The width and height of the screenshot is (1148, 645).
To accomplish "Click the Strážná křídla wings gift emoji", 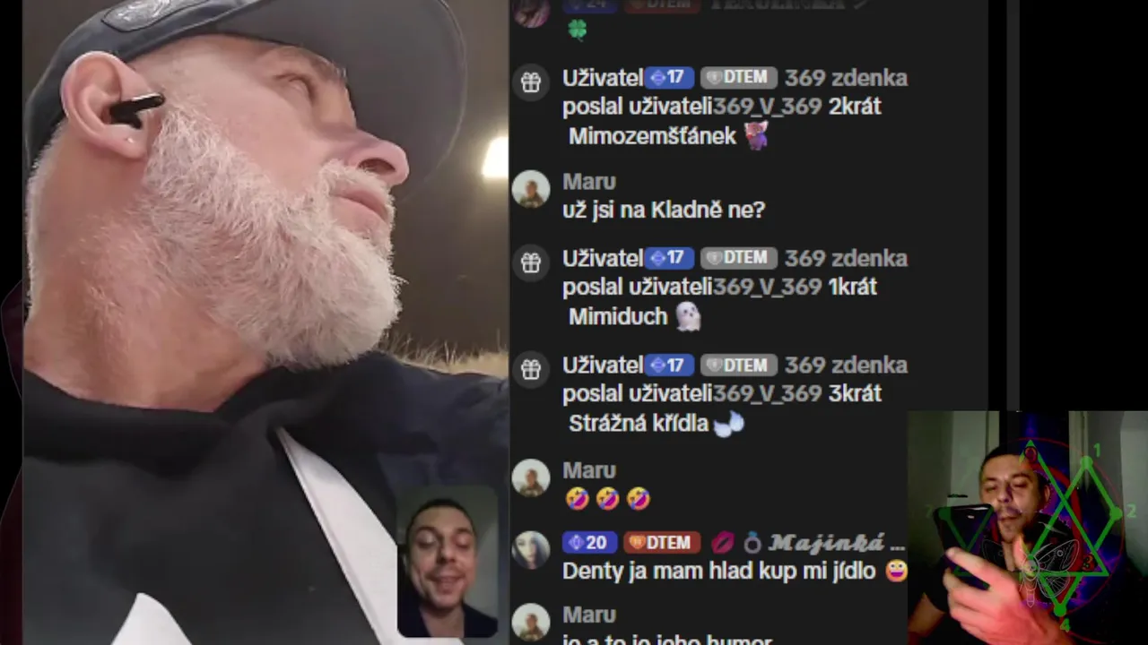I will coord(729,424).
